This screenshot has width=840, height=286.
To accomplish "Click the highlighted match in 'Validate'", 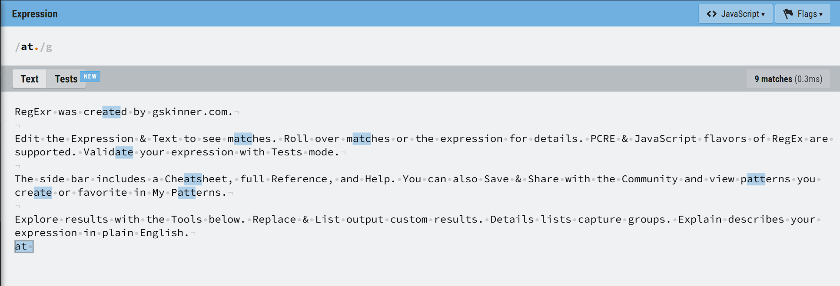I will point(124,152).
